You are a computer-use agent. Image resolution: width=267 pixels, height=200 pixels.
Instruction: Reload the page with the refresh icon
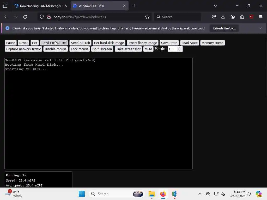25,17
